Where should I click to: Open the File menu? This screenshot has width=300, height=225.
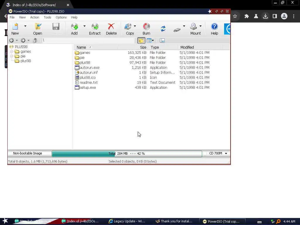coord(12,17)
